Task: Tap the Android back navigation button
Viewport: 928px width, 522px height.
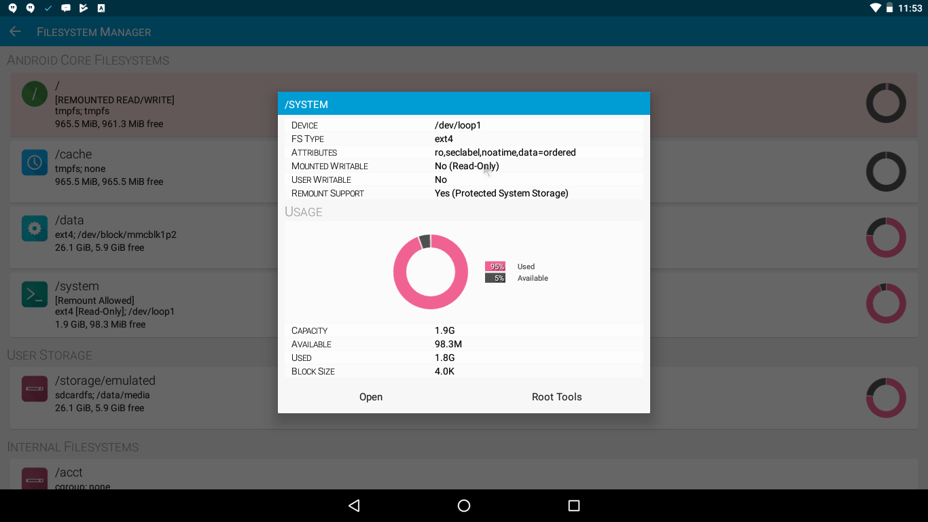Action: pyautogui.click(x=354, y=506)
